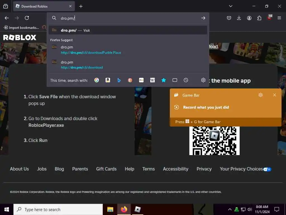Viewport: 286px width, 215px height.
Task: Open the Help footer link
Action: 130,169
